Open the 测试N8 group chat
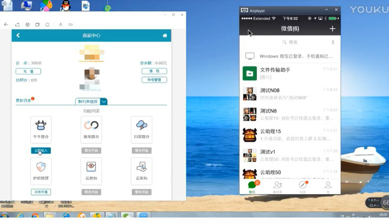 coord(290,114)
